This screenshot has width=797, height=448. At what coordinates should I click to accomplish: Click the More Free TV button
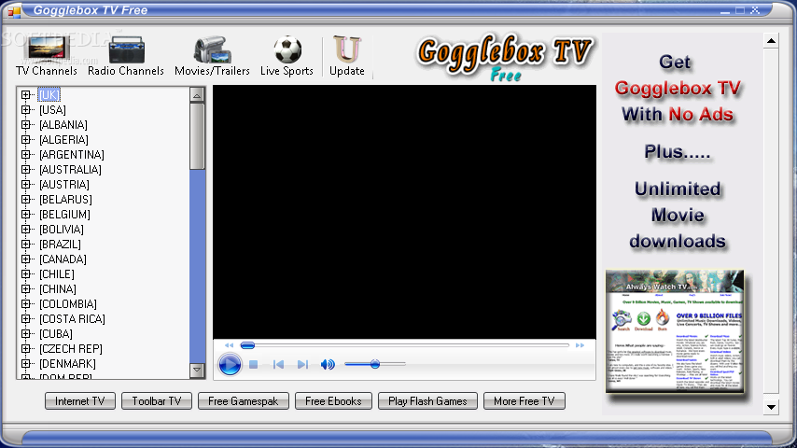click(524, 401)
